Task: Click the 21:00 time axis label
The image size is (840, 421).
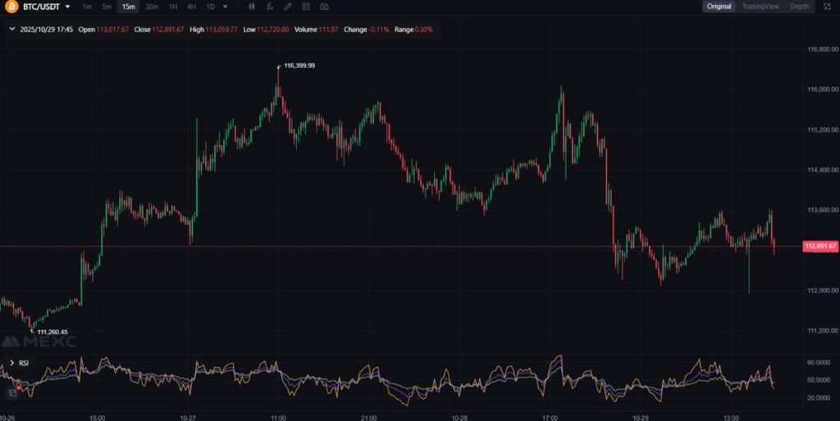Action: click(368, 417)
